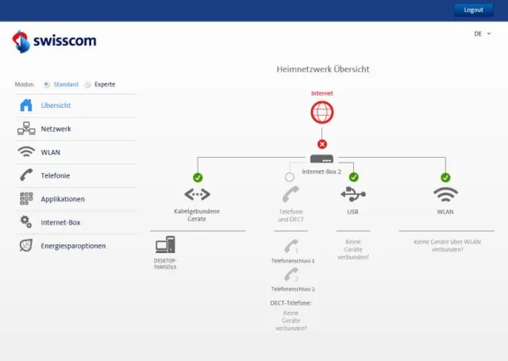The image size is (508, 361).
Task: Select the Standard mode radio button
Action: pyautogui.click(x=47, y=85)
